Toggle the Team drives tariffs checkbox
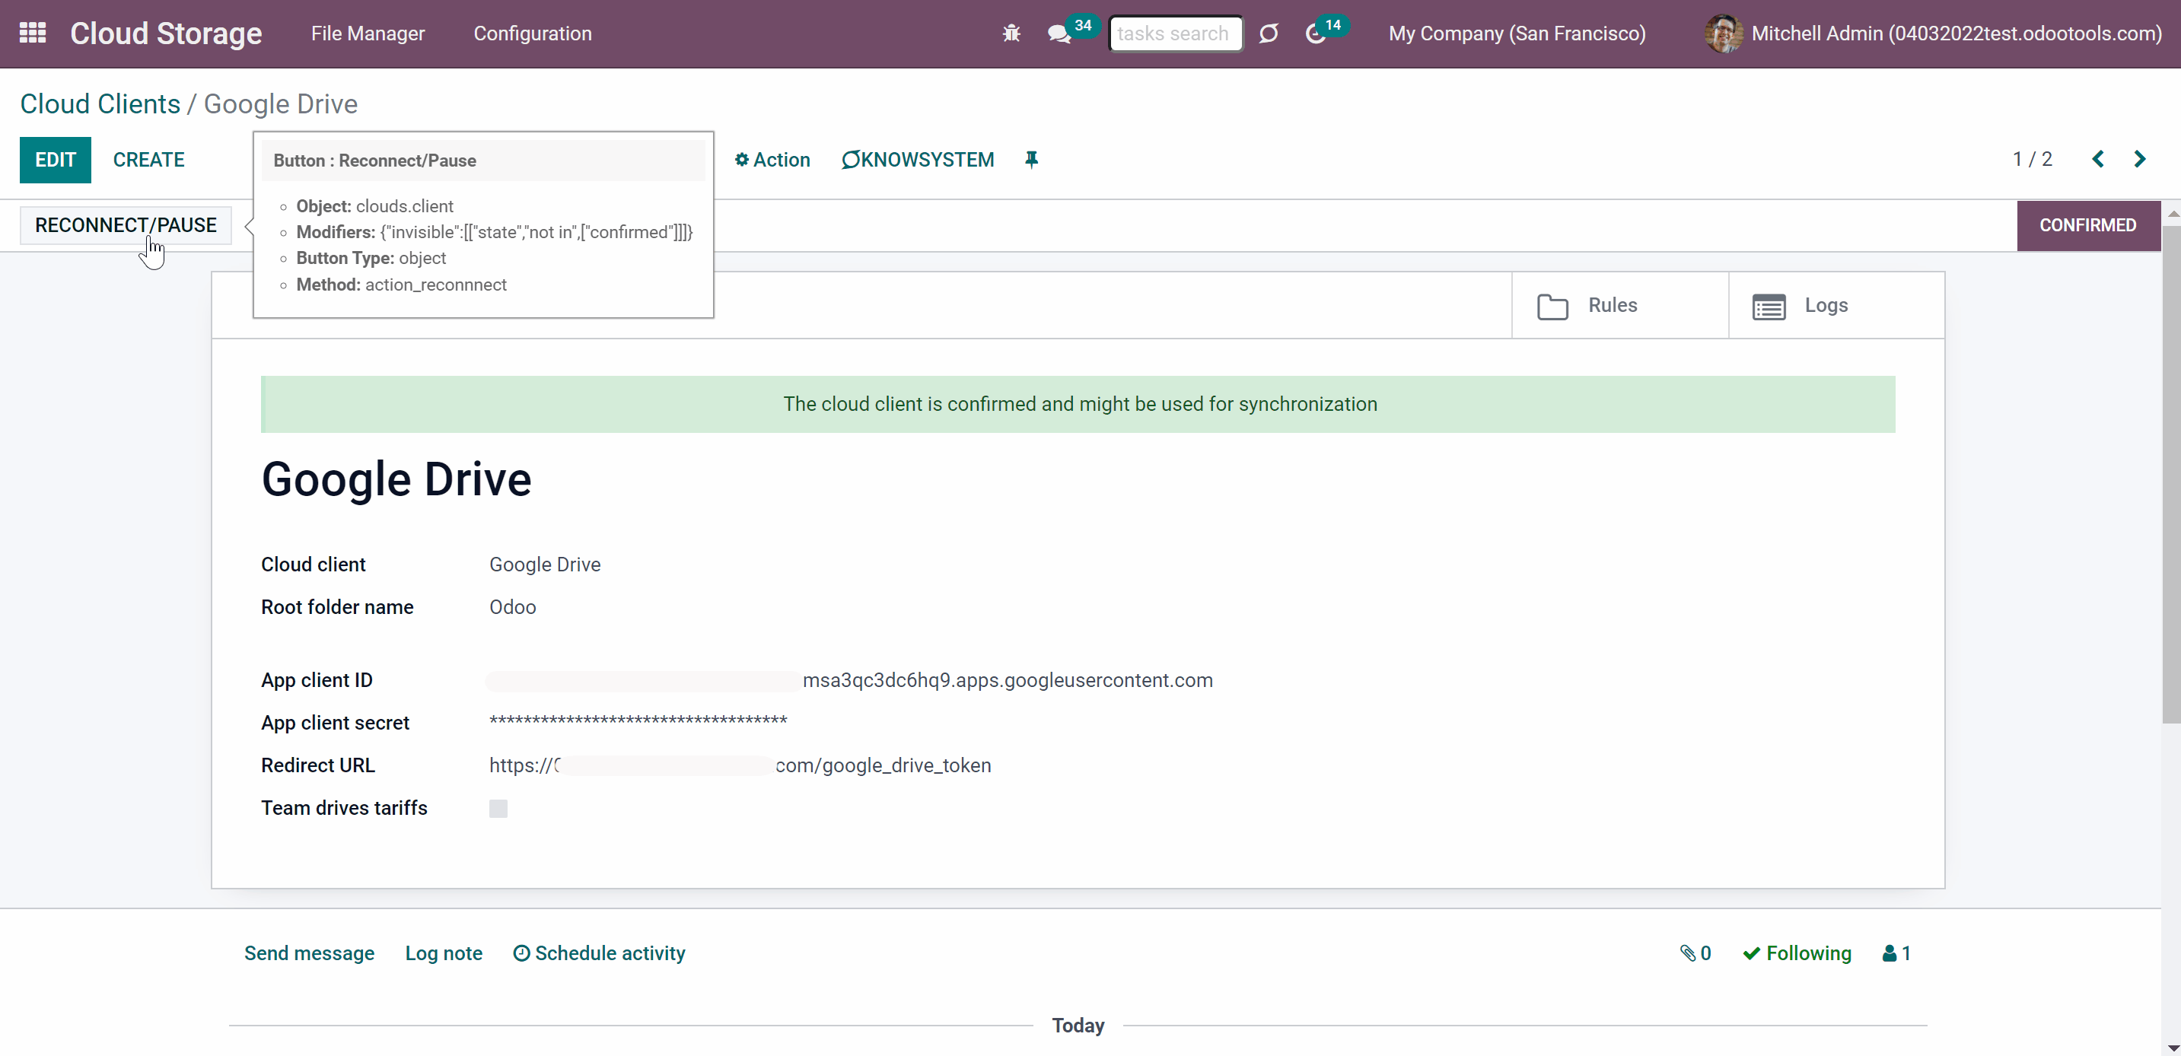 pyautogui.click(x=498, y=808)
